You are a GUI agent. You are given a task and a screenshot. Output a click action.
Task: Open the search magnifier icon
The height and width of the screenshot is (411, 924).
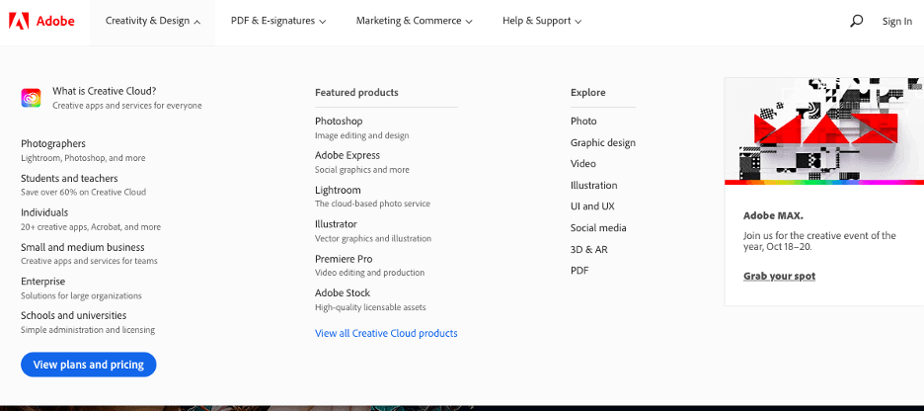(856, 21)
